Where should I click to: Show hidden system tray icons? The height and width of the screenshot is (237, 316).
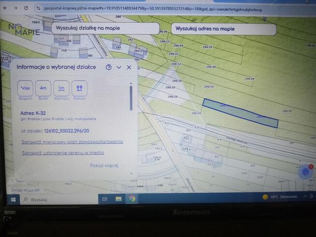tap(303, 197)
